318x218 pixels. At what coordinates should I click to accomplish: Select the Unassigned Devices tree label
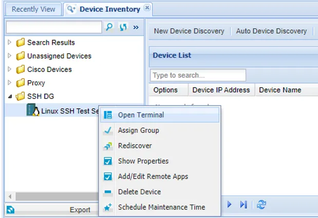(x=59, y=56)
